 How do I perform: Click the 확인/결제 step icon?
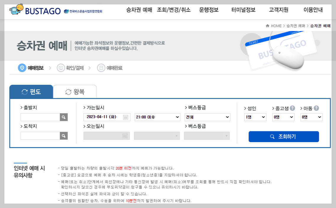pos(61,68)
